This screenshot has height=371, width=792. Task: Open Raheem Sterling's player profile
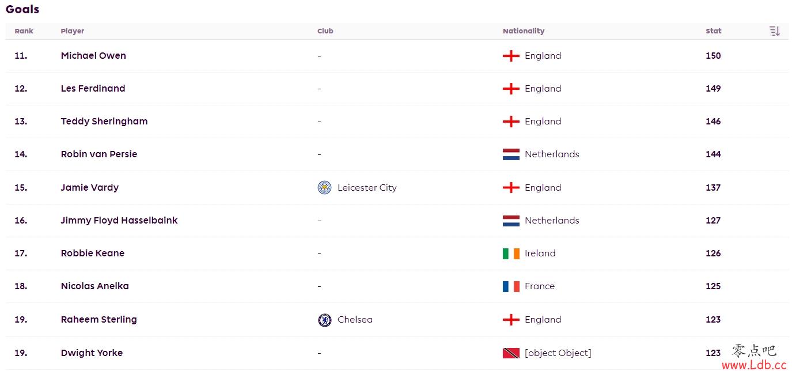tap(99, 320)
